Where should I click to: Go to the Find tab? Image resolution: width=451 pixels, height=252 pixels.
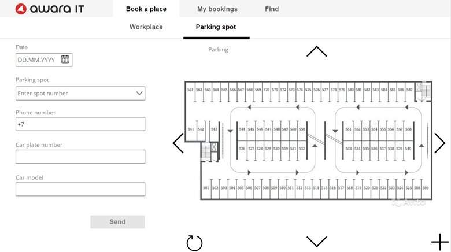coord(272,9)
